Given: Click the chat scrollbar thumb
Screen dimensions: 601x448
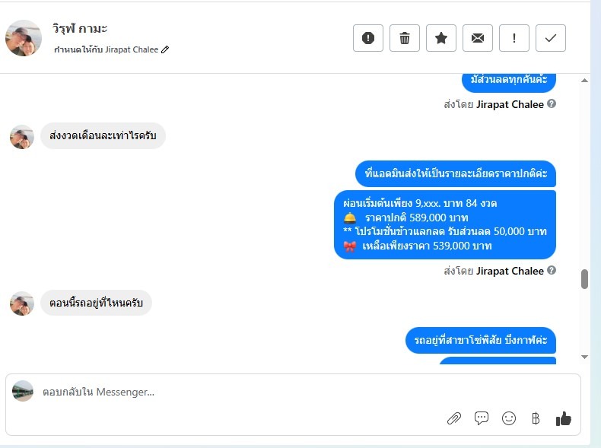Looking at the screenshot, I should point(584,278).
